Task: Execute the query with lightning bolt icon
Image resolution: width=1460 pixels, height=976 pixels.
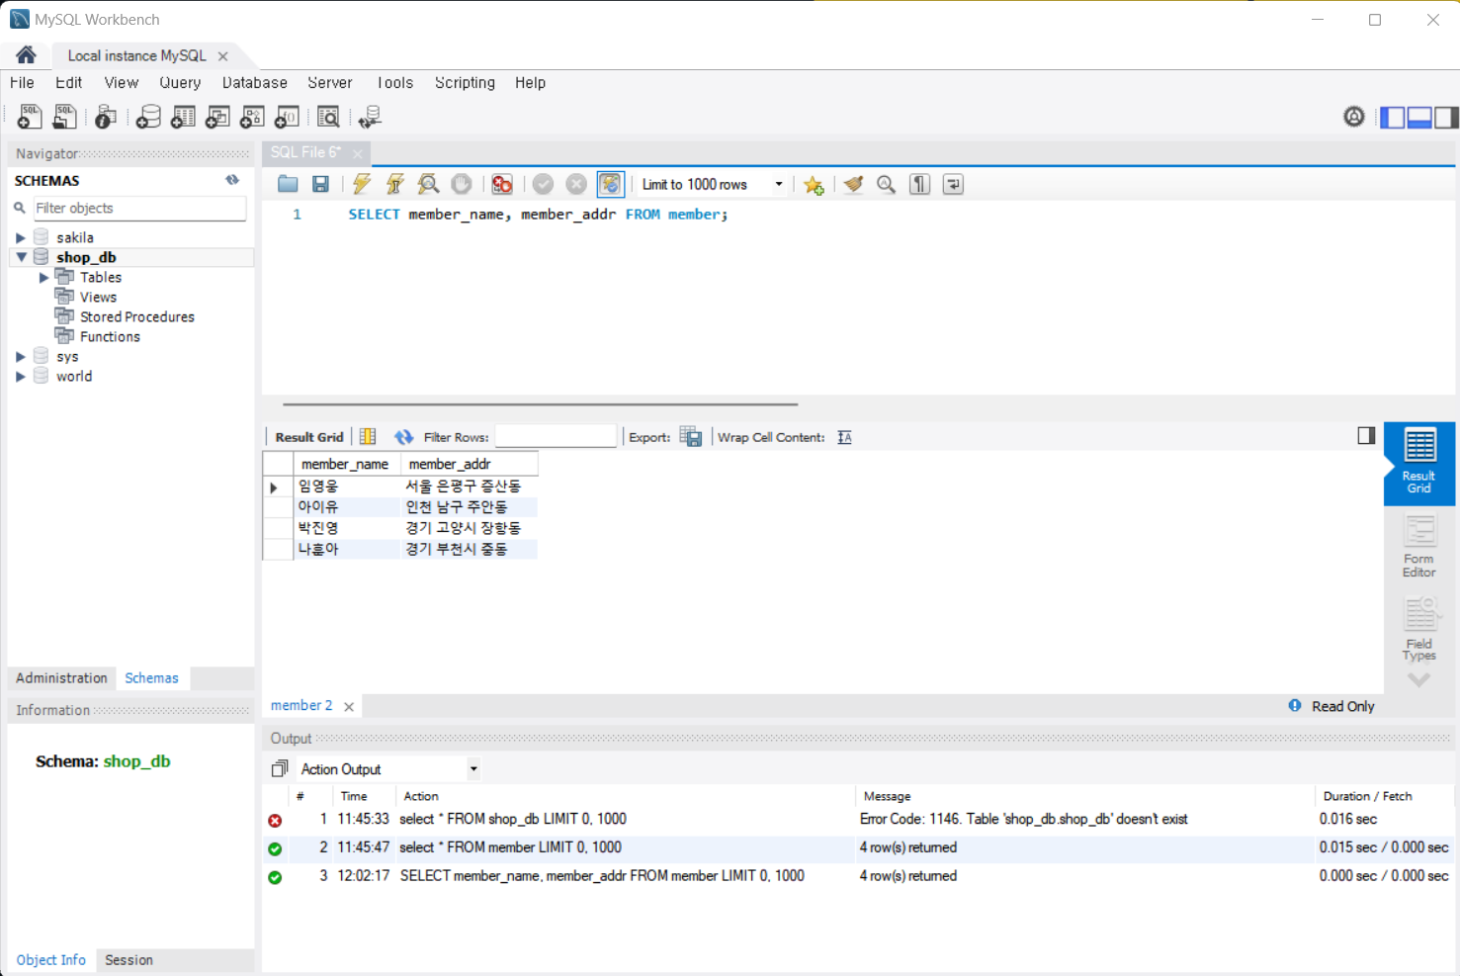Action: click(362, 184)
